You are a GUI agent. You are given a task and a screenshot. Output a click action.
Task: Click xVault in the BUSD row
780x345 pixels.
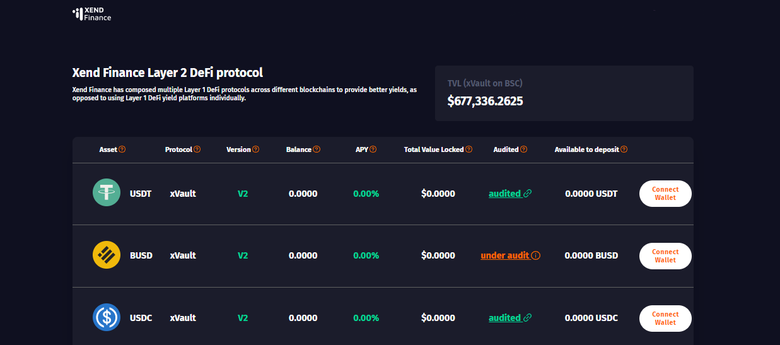click(x=183, y=255)
